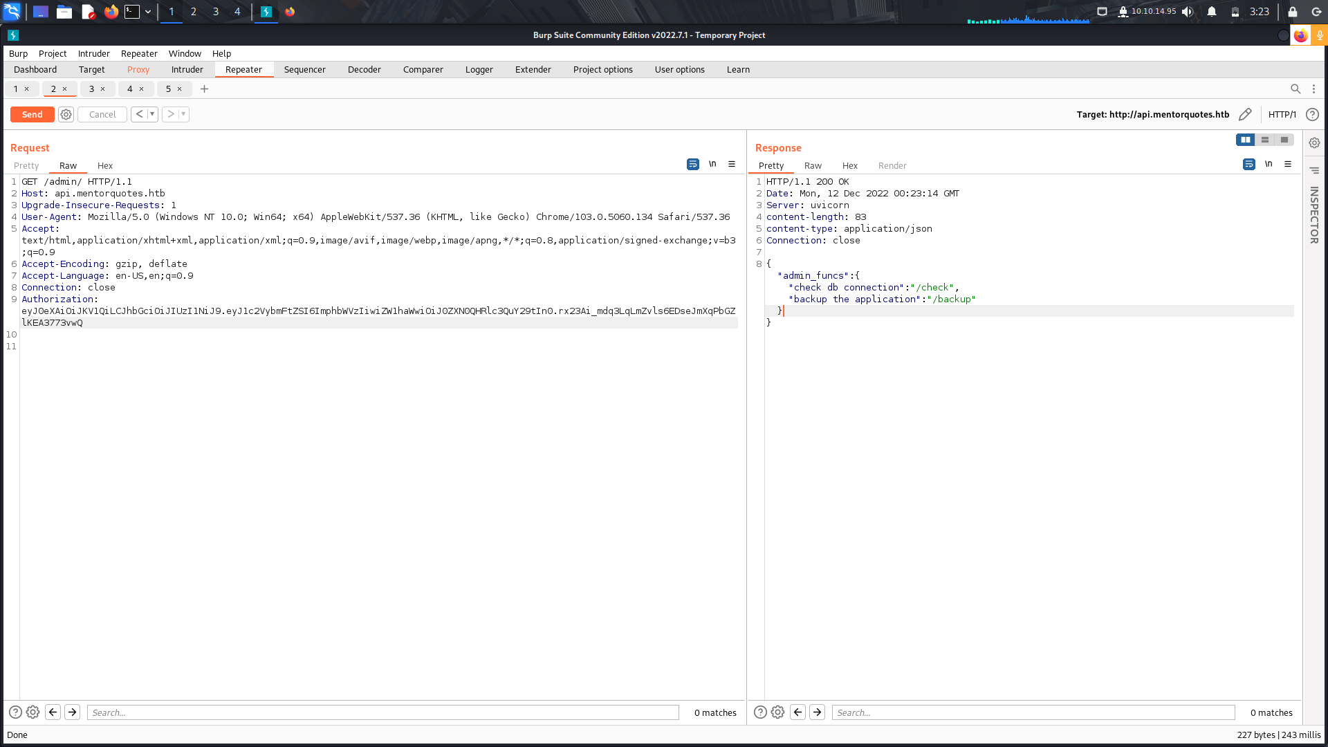Open the Response editor hamburger menu
Image resolution: width=1328 pixels, height=747 pixels.
pyautogui.click(x=1288, y=164)
